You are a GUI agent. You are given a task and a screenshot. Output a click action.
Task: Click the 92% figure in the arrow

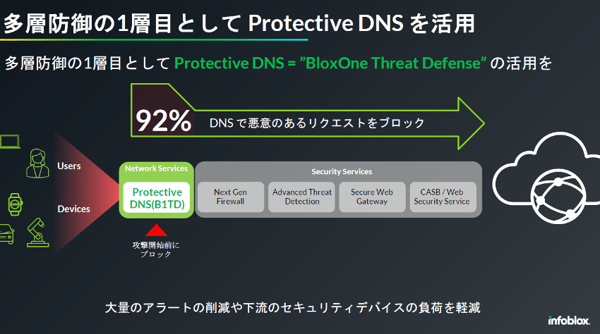tap(164, 121)
